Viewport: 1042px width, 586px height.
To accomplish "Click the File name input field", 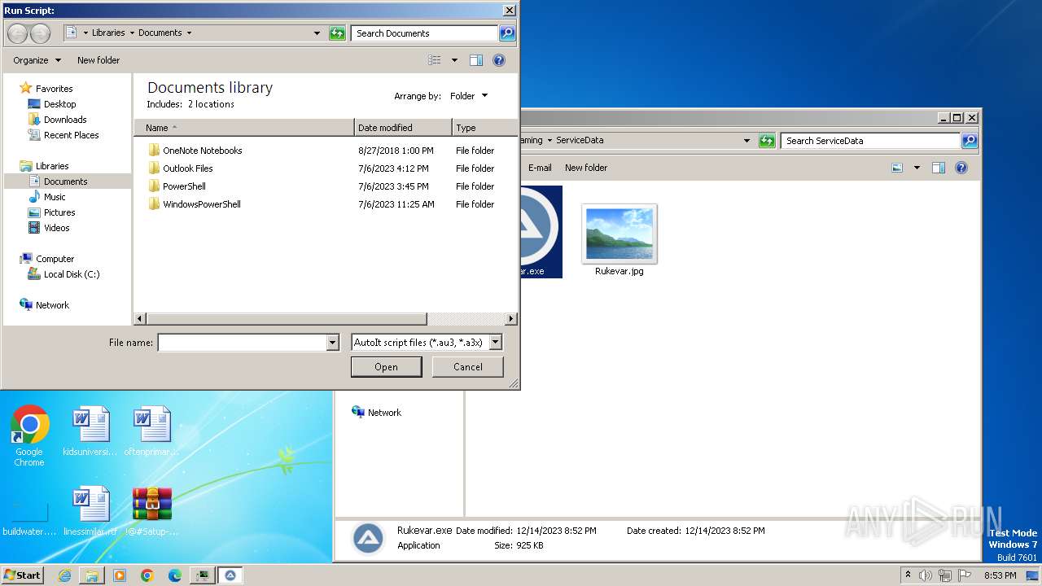I will 242,343.
